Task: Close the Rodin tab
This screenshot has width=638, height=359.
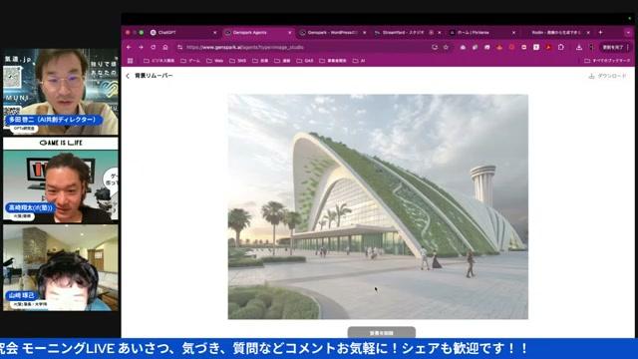Action: point(588,33)
